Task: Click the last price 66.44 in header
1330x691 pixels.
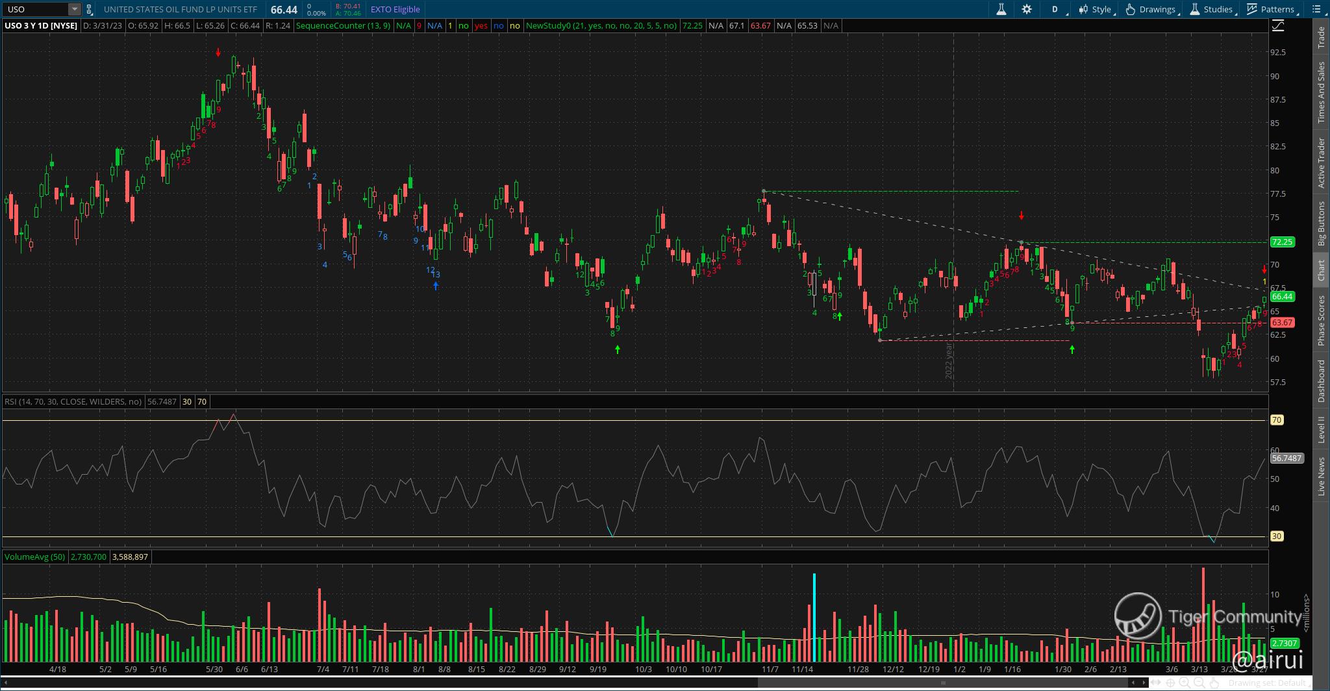Action: coord(284,9)
